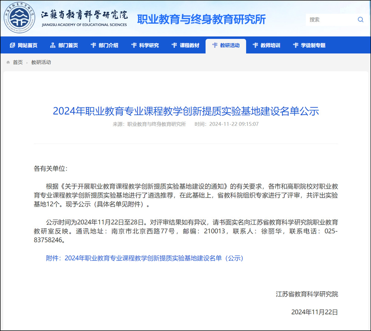Open the 部门首页 menu item
The width and height of the screenshot is (371, 331).
pyautogui.click(x=64, y=45)
